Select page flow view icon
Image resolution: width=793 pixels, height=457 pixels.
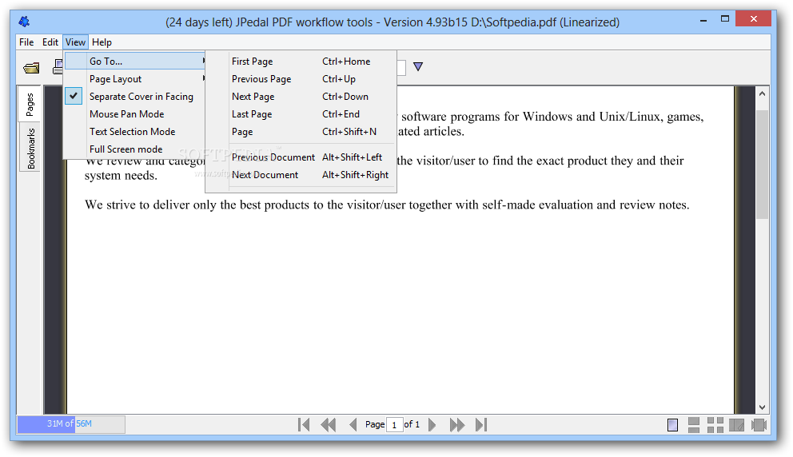click(x=759, y=425)
